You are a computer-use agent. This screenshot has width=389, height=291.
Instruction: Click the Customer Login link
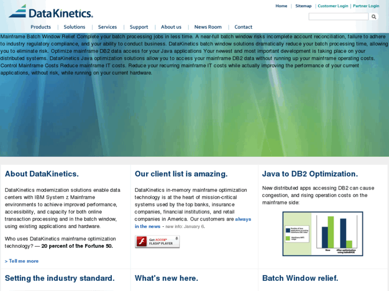click(x=333, y=6)
